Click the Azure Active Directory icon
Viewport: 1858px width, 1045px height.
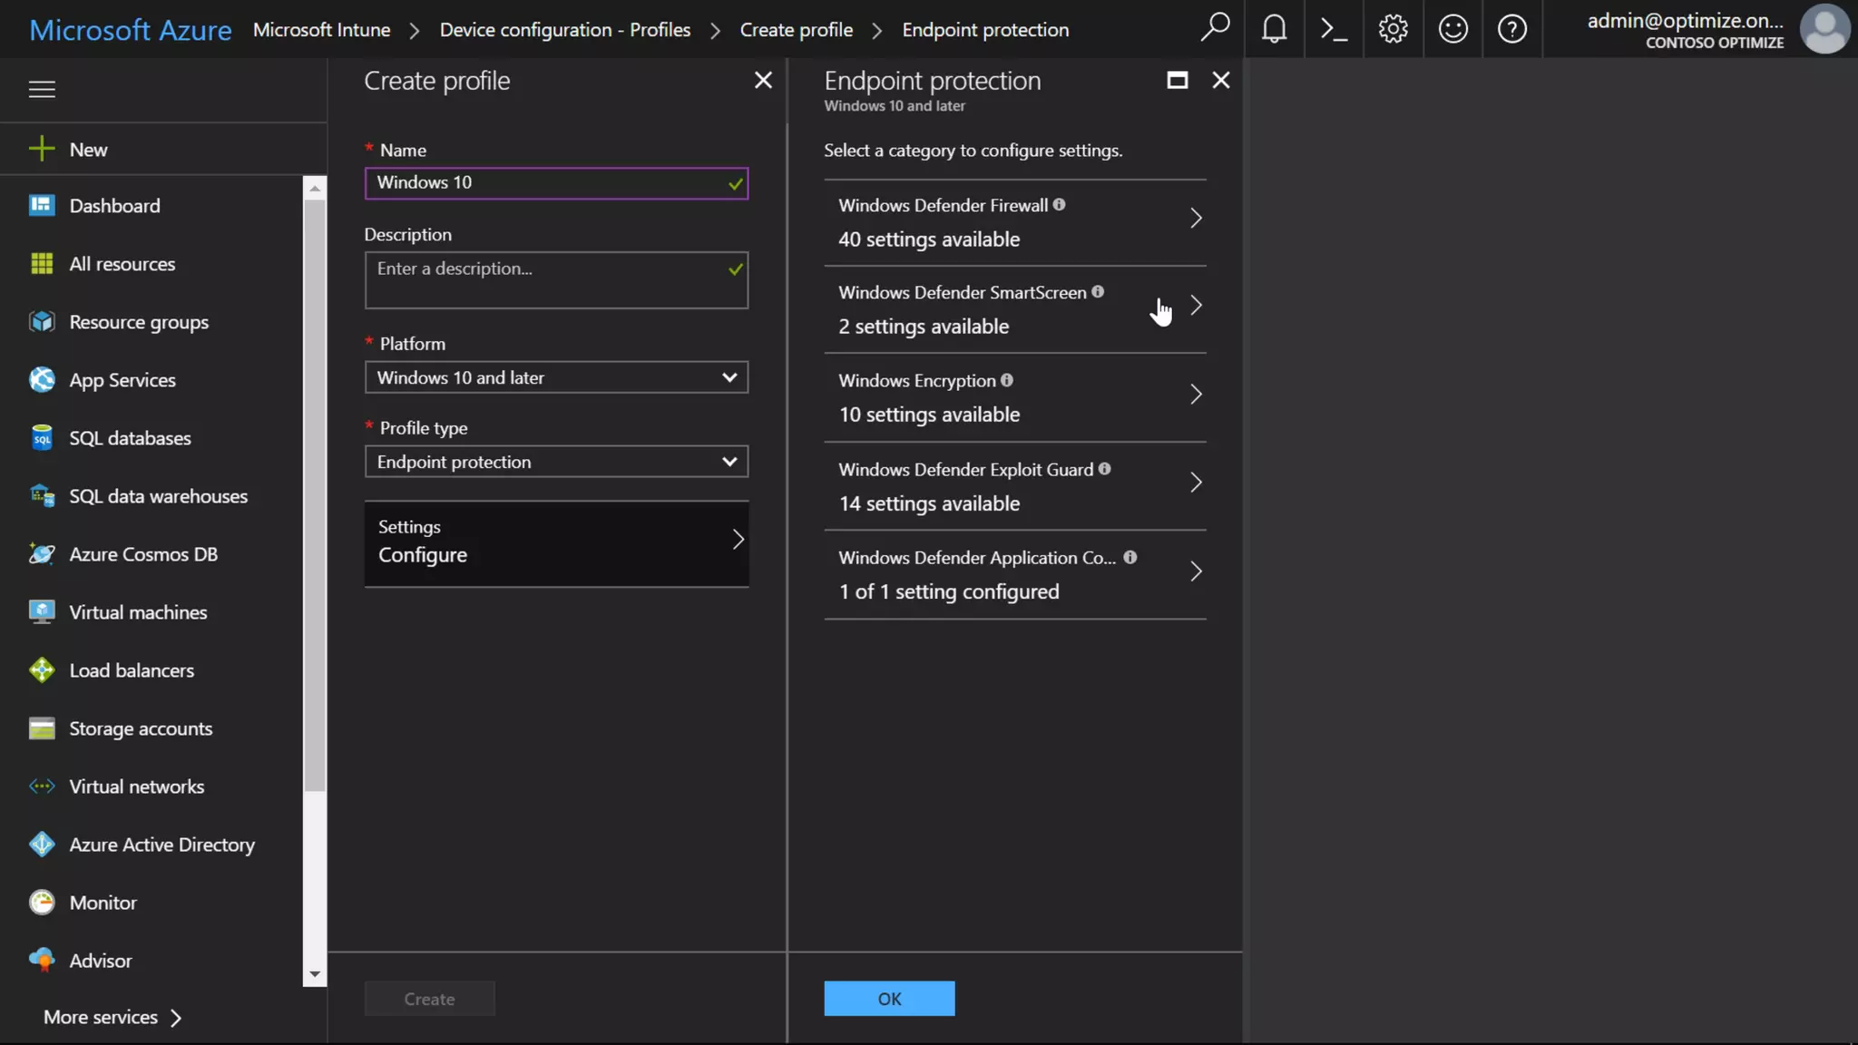42,844
